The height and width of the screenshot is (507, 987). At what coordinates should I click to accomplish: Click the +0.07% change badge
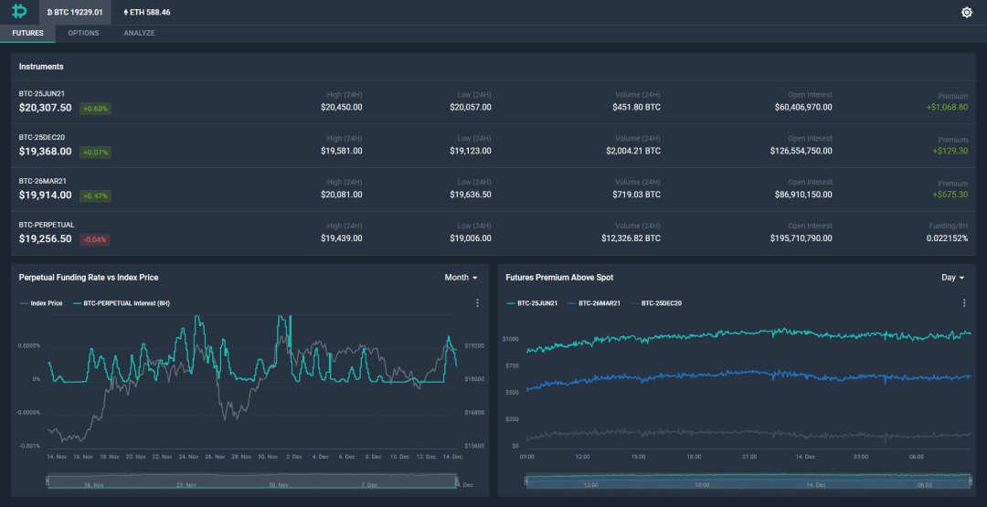point(96,153)
